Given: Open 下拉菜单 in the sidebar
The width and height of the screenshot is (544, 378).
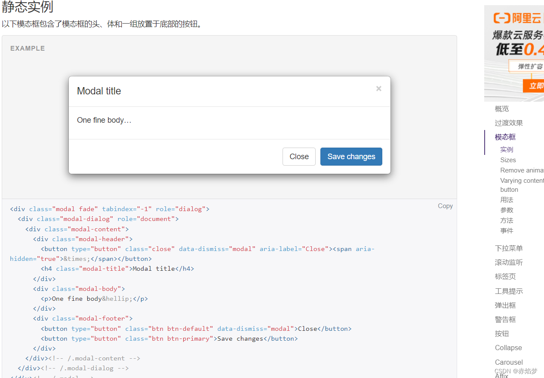Looking at the screenshot, I should 509,248.
